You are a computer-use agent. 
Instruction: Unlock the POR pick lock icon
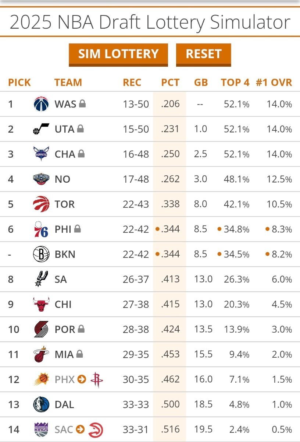click(x=81, y=329)
